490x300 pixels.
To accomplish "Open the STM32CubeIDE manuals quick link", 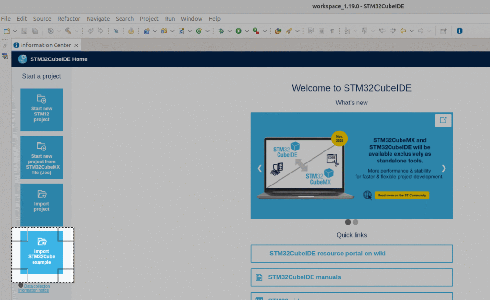I will click(351, 277).
